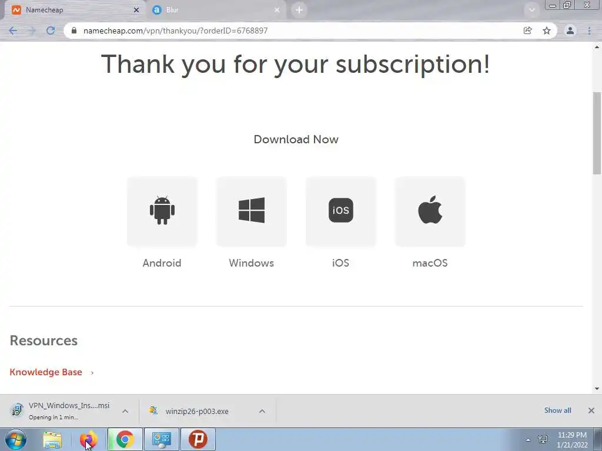The width and height of the screenshot is (602, 451).
Task: Switch to the Namecheap tab
Action: point(75,10)
